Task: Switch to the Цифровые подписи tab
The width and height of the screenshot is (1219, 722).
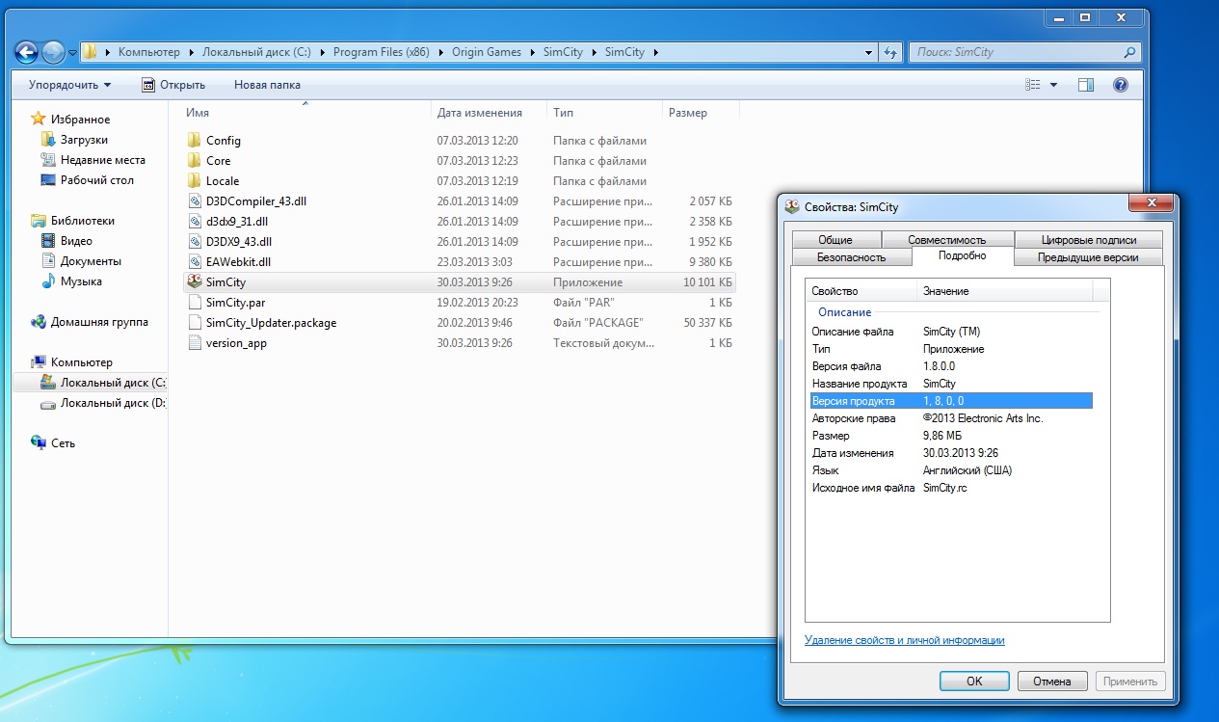Action: 1089,240
